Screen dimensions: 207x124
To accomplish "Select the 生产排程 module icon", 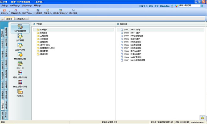I will click(20, 38).
